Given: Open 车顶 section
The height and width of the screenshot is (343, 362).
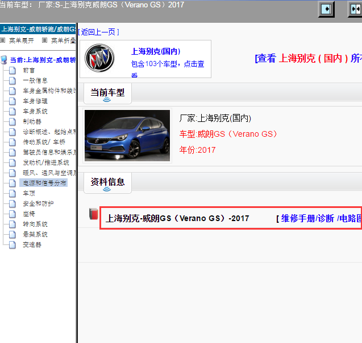Looking at the screenshot, I should pyautogui.click(x=29, y=193).
